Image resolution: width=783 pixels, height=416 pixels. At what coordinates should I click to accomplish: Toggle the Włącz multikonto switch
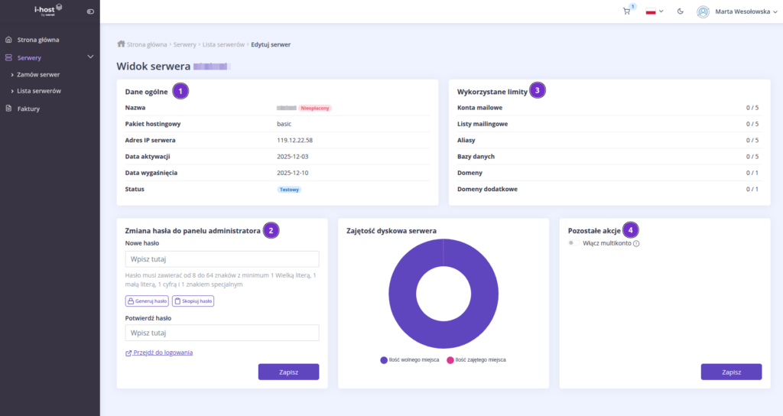click(x=574, y=244)
